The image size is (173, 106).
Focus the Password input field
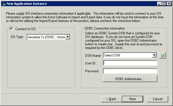130,71
